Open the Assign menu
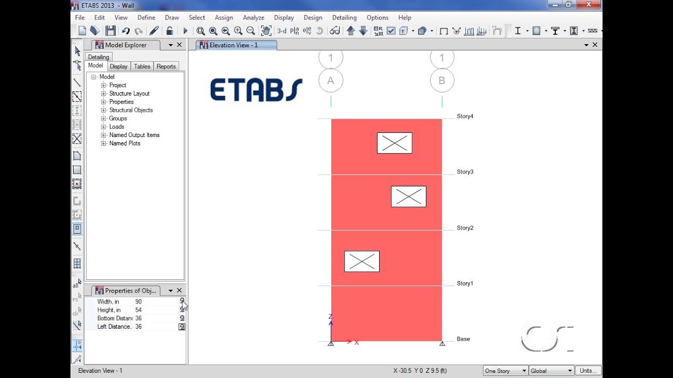The height and width of the screenshot is (378, 673). [224, 17]
